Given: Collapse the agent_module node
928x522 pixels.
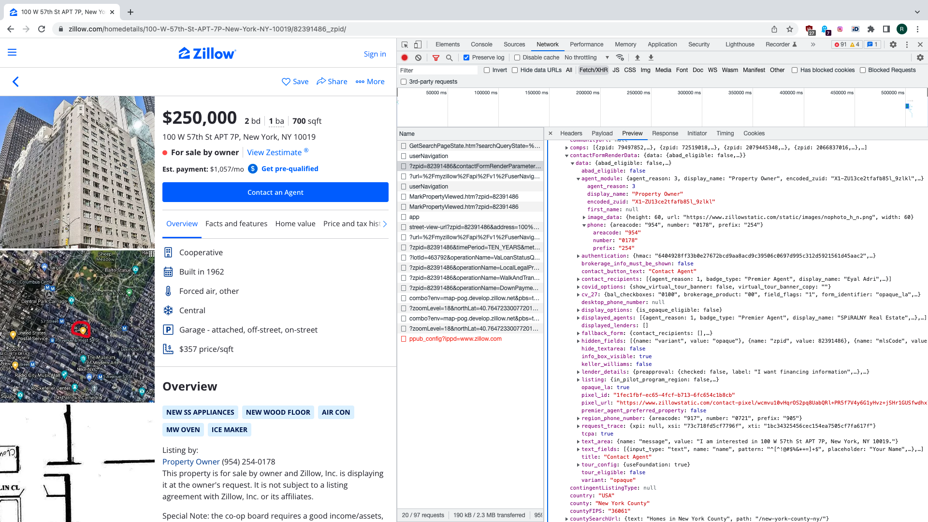Looking at the screenshot, I should [x=578, y=179].
